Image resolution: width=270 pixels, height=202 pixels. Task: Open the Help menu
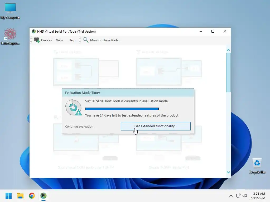72,40
